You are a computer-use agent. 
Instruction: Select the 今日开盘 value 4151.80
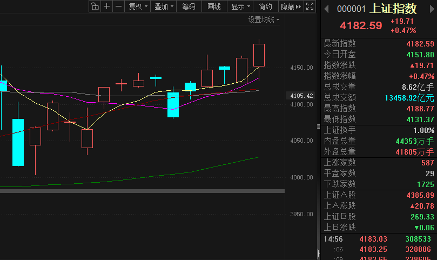(420, 55)
